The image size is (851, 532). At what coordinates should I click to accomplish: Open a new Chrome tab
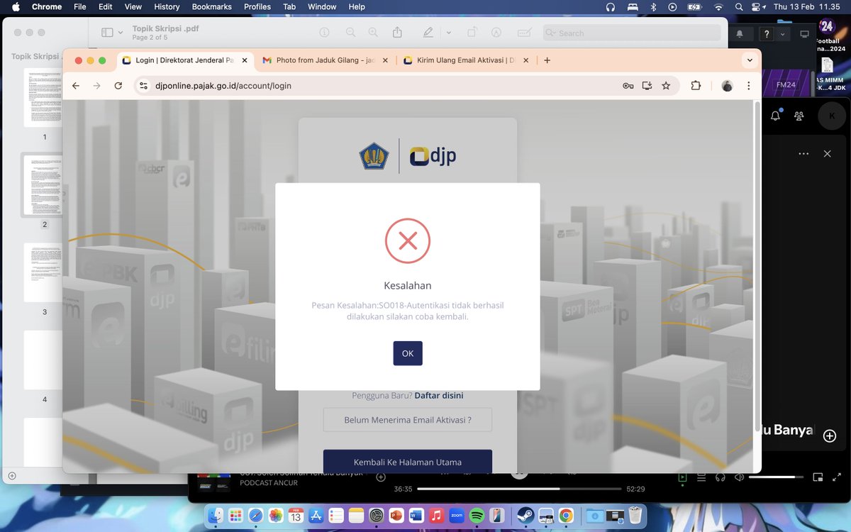(547, 60)
